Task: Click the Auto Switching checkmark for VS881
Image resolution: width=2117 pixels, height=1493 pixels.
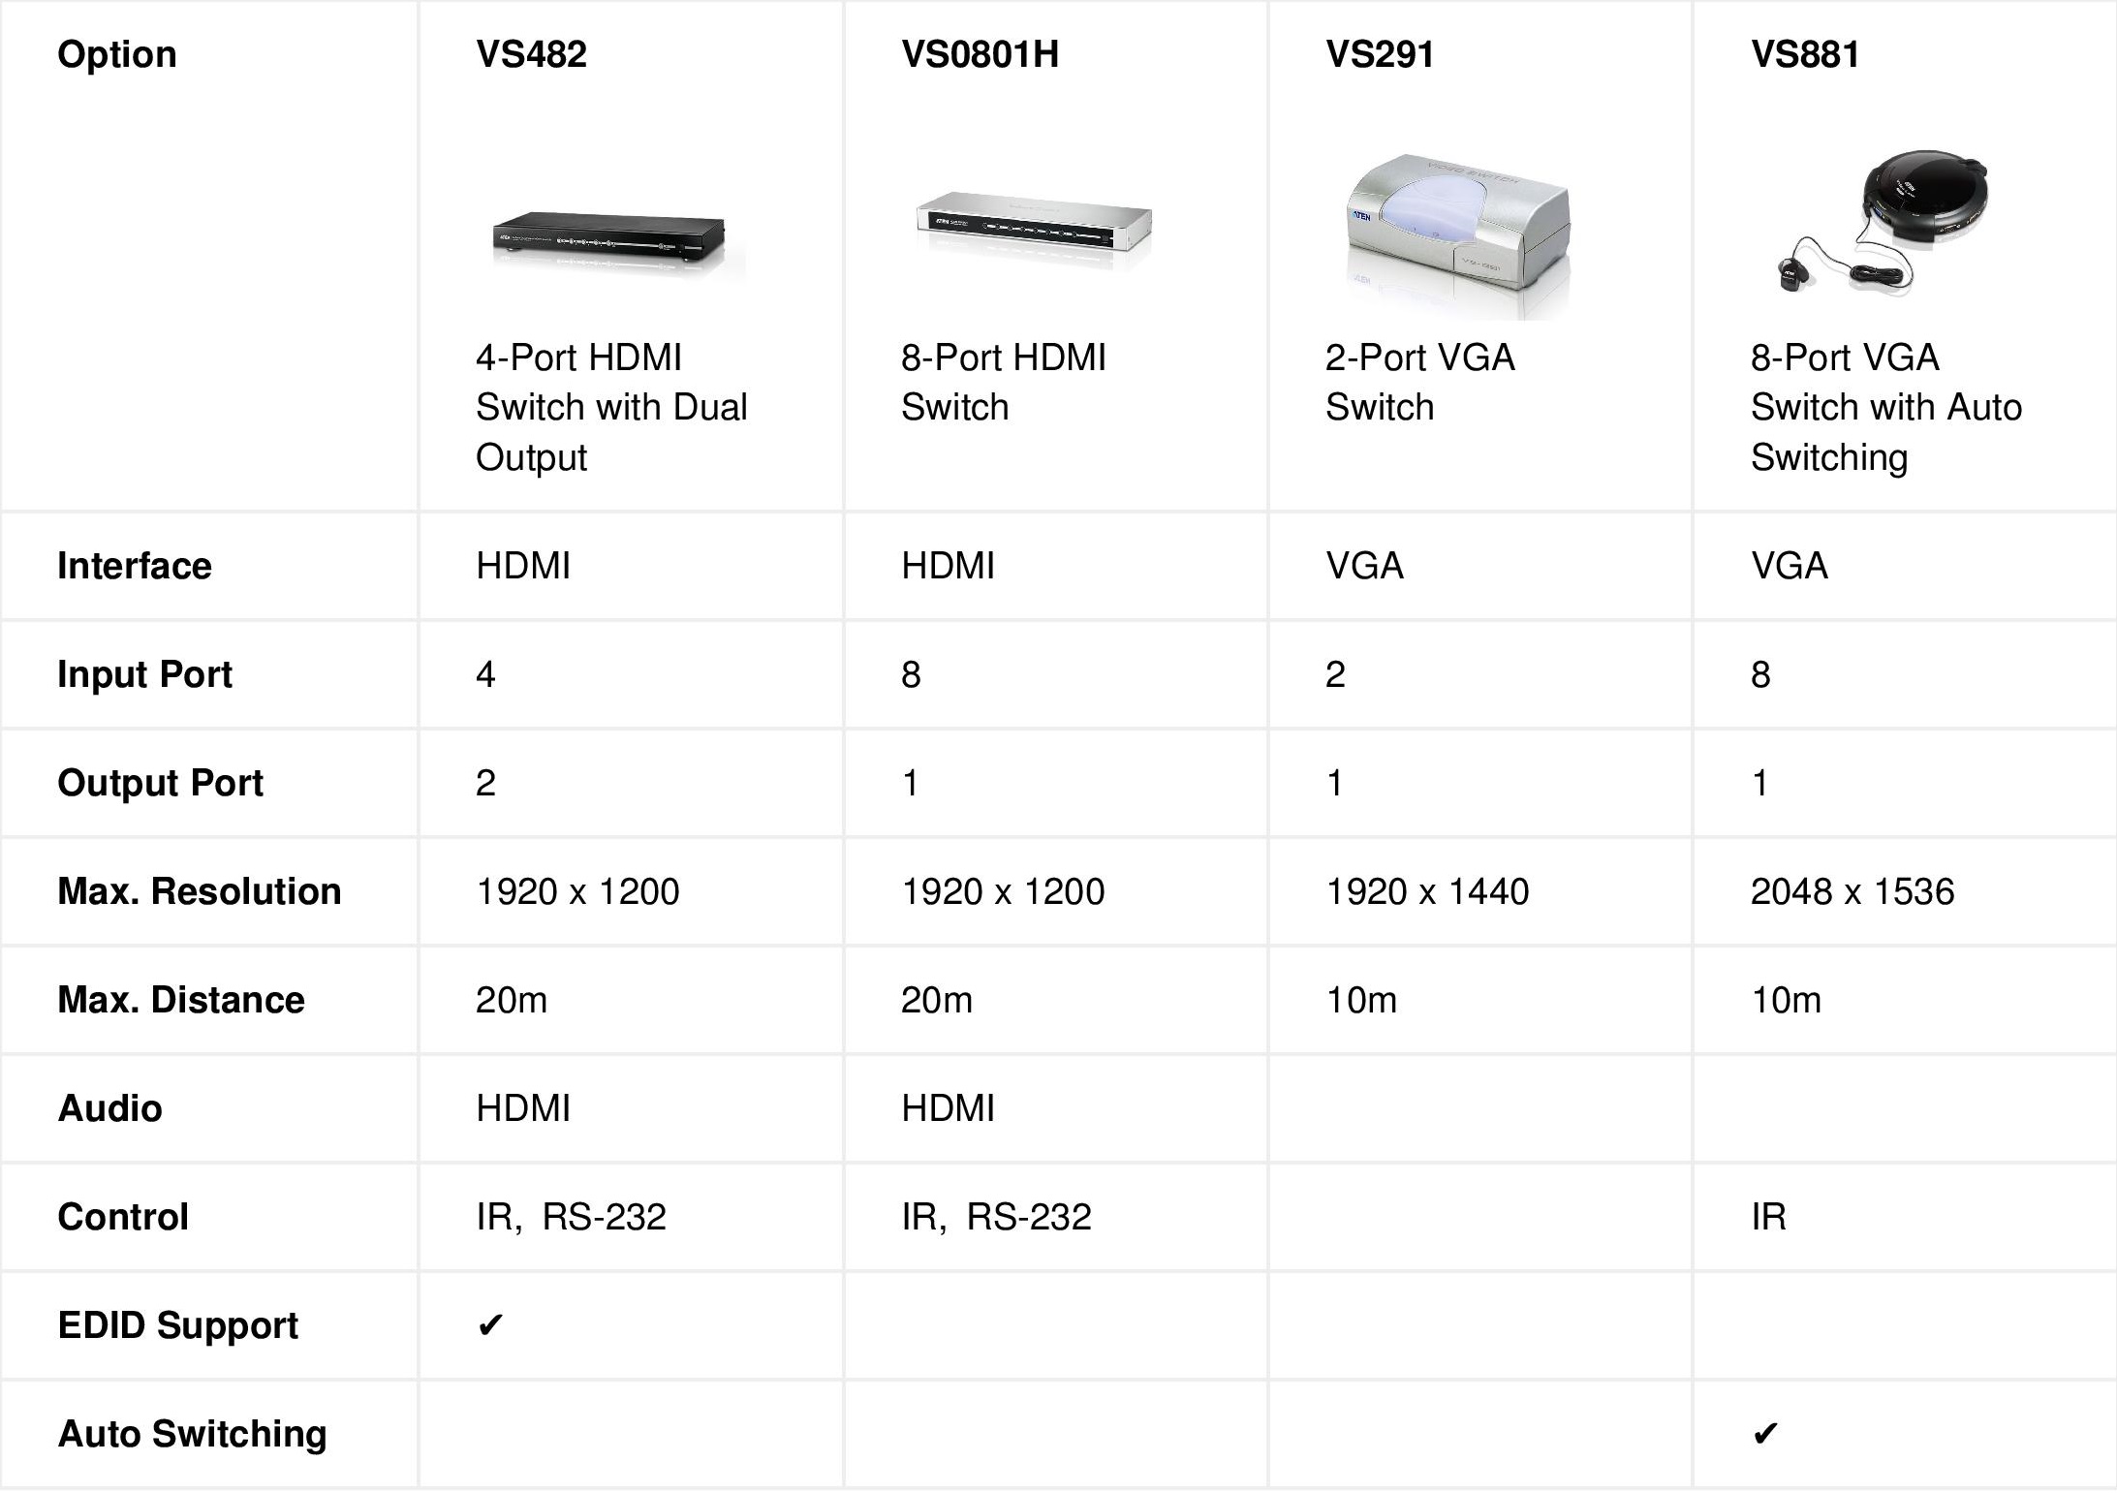Action: (x=1765, y=1433)
